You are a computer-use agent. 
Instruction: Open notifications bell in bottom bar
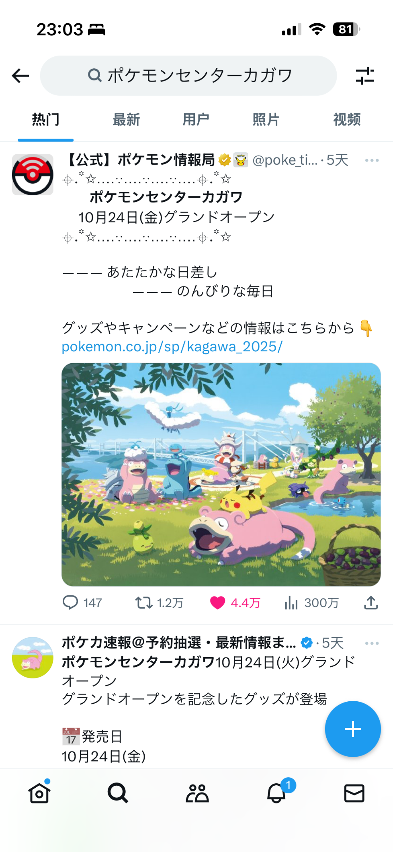pos(276,793)
